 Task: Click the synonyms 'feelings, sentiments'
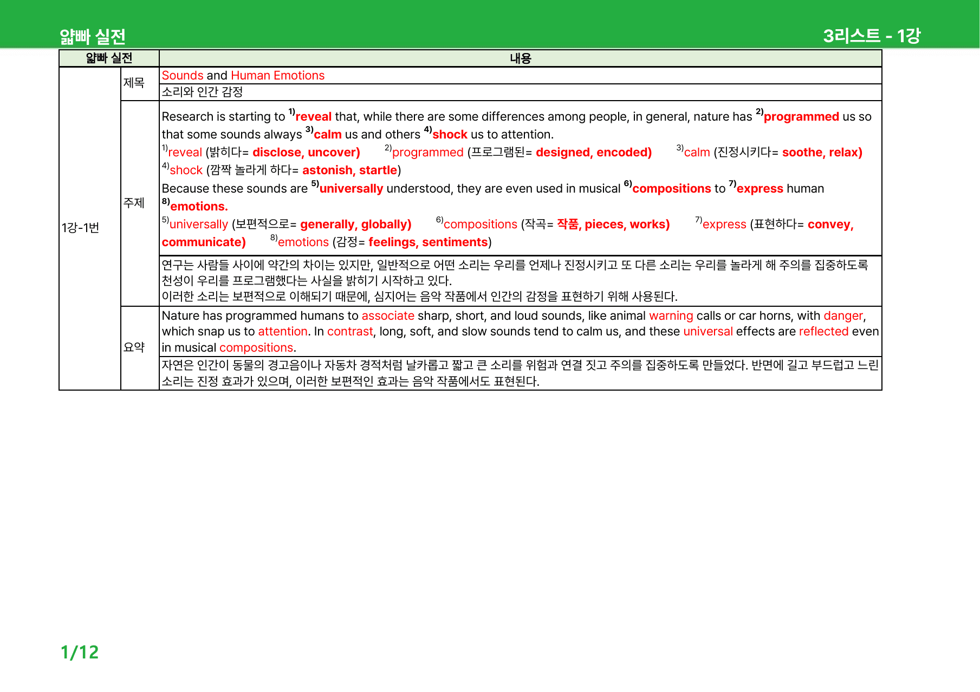click(x=428, y=242)
